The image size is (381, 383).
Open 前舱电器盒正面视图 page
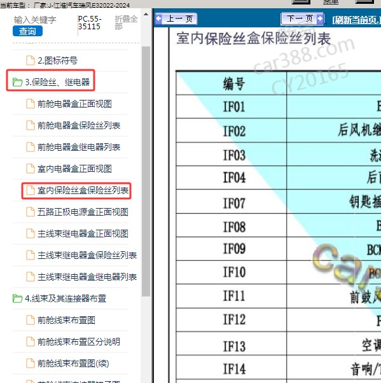point(74,104)
